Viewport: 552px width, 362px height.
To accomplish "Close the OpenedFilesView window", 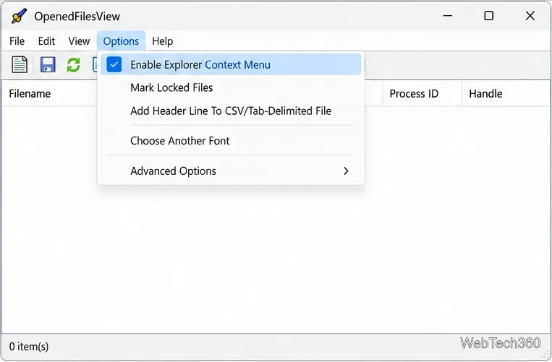I will [x=530, y=16].
